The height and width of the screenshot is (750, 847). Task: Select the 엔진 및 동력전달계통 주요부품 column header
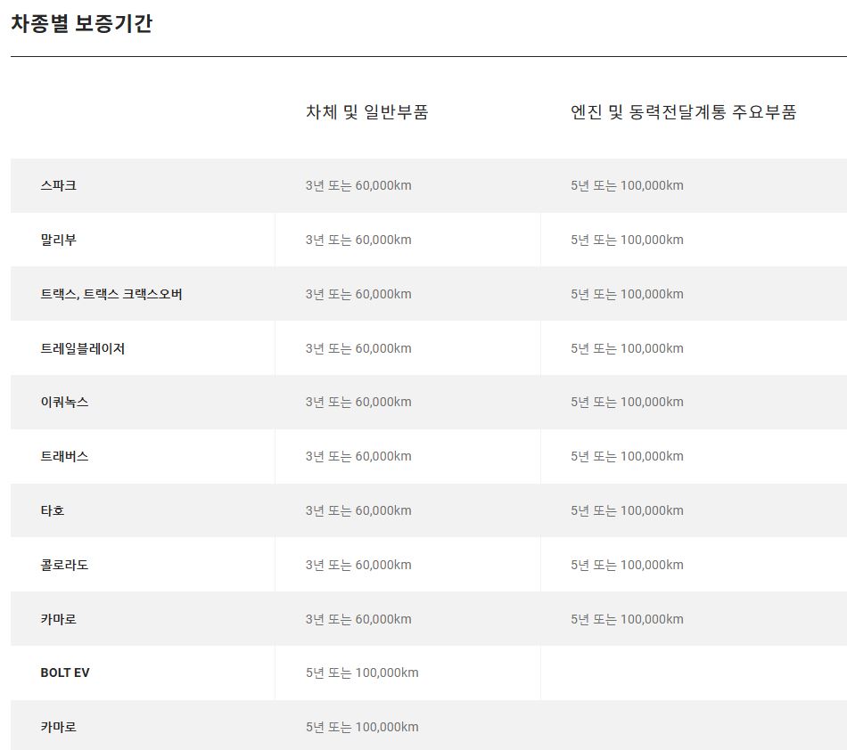pyautogui.click(x=683, y=111)
